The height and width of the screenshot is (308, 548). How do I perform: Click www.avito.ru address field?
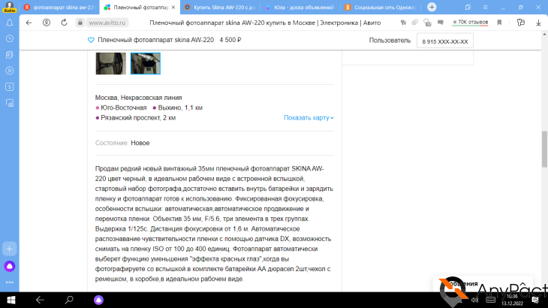tap(107, 23)
